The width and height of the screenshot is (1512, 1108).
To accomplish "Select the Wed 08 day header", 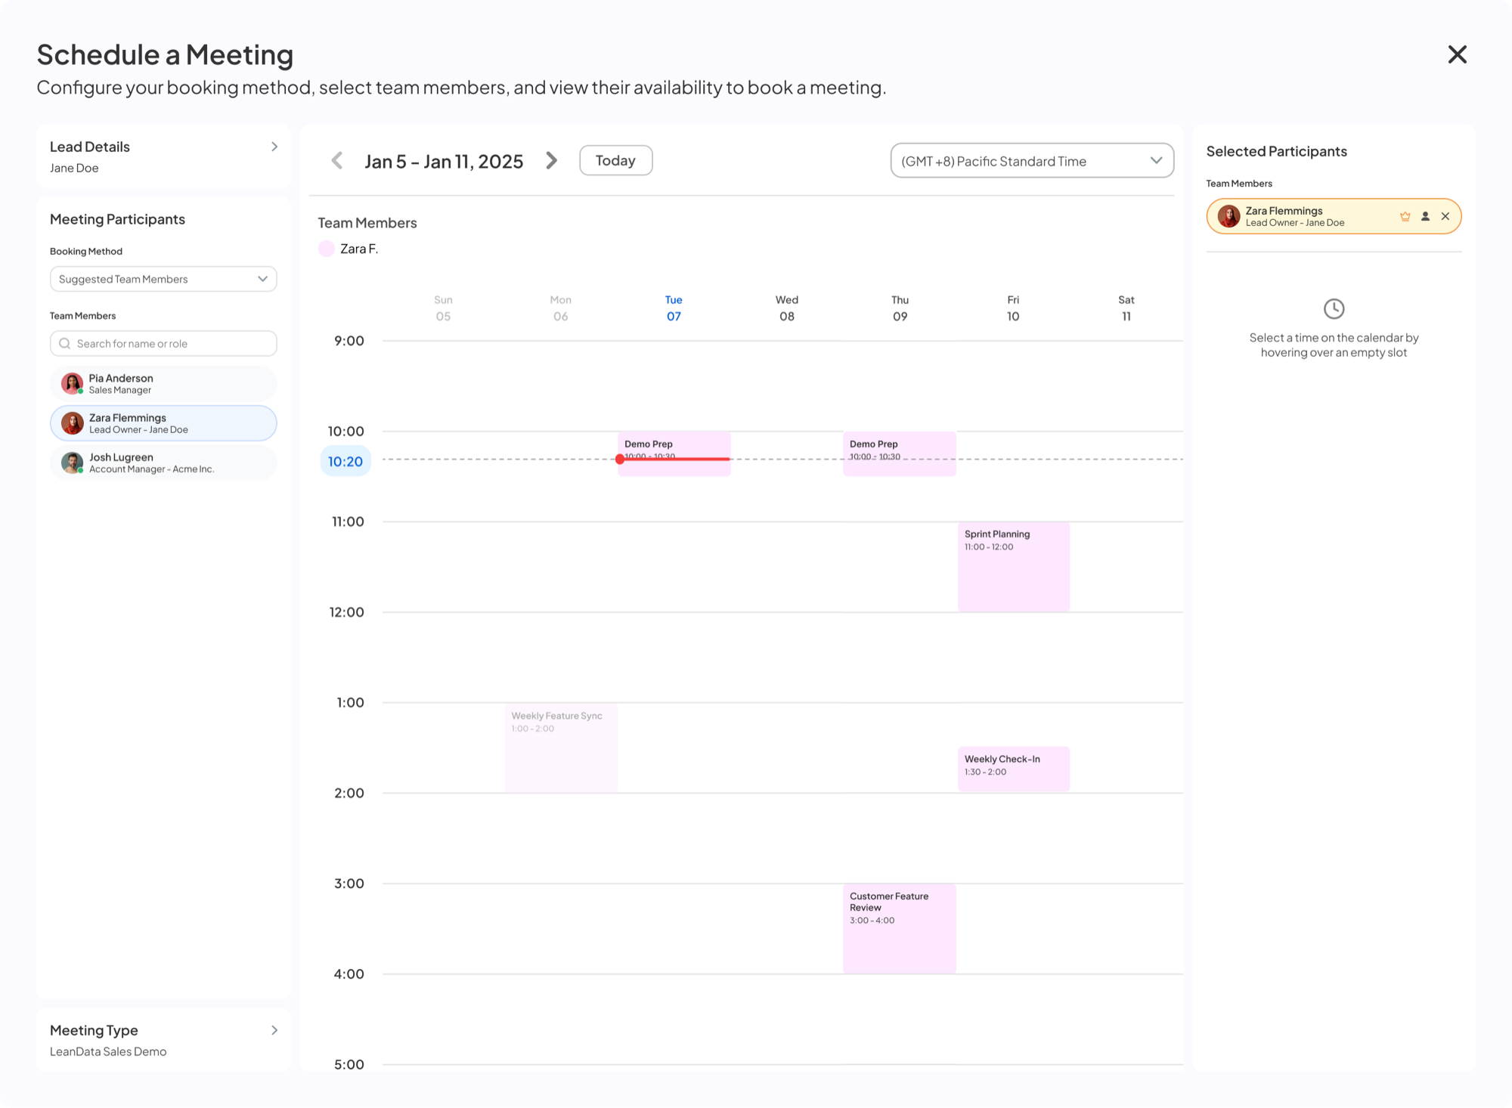I will tap(787, 308).
